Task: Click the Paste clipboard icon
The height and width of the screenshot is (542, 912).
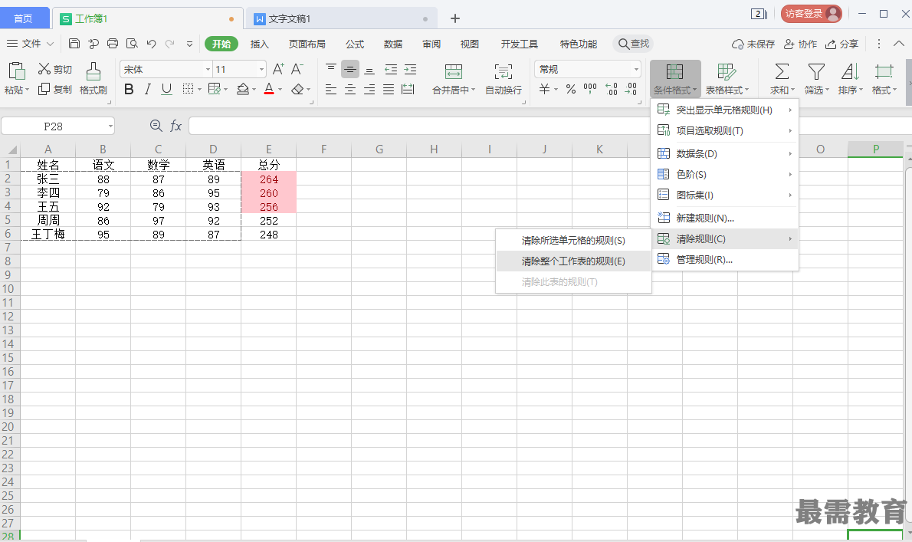Action: (x=16, y=71)
